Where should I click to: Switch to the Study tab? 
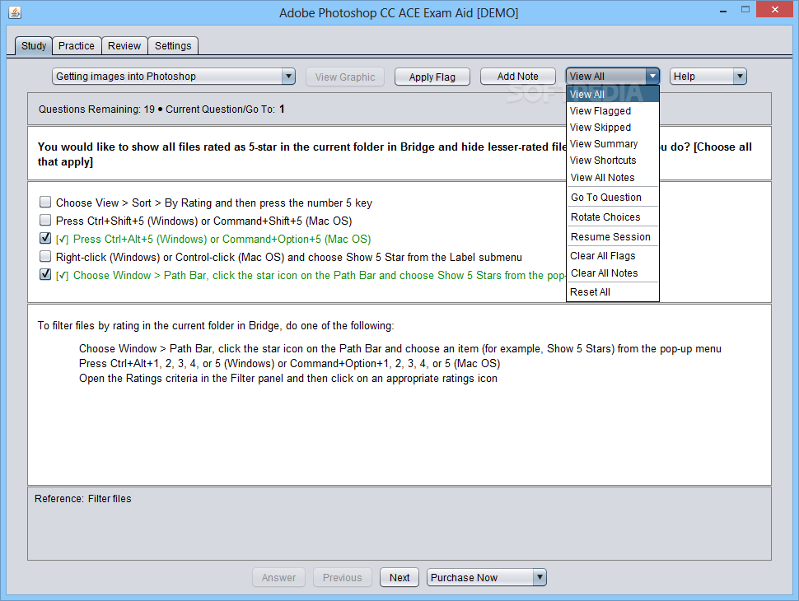click(x=34, y=46)
